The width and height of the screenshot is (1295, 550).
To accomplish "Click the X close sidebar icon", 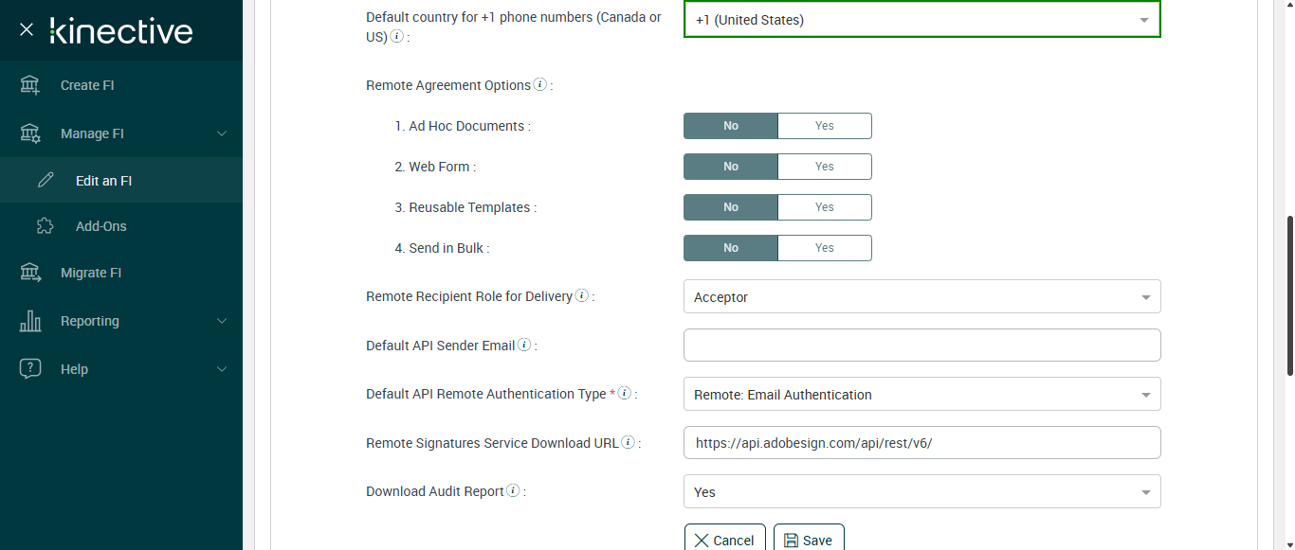I will pyautogui.click(x=27, y=29).
